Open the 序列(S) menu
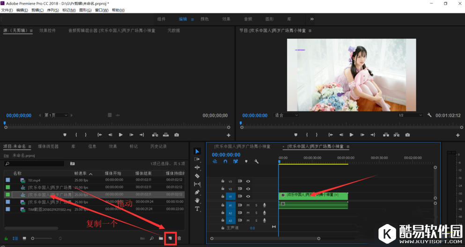This screenshot has width=465, height=247. coord(52,10)
